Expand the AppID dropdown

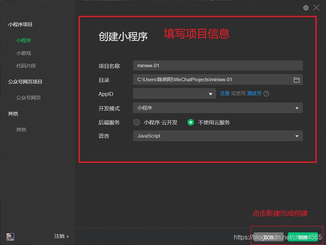(174, 94)
